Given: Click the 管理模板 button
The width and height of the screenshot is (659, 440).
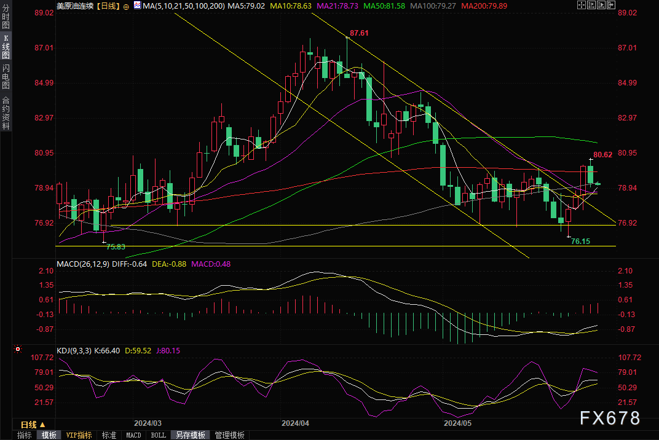Looking at the screenshot, I should [229, 435].
